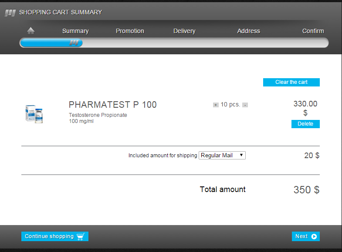Click the Testosterone Propionate description text

(98, 115)
